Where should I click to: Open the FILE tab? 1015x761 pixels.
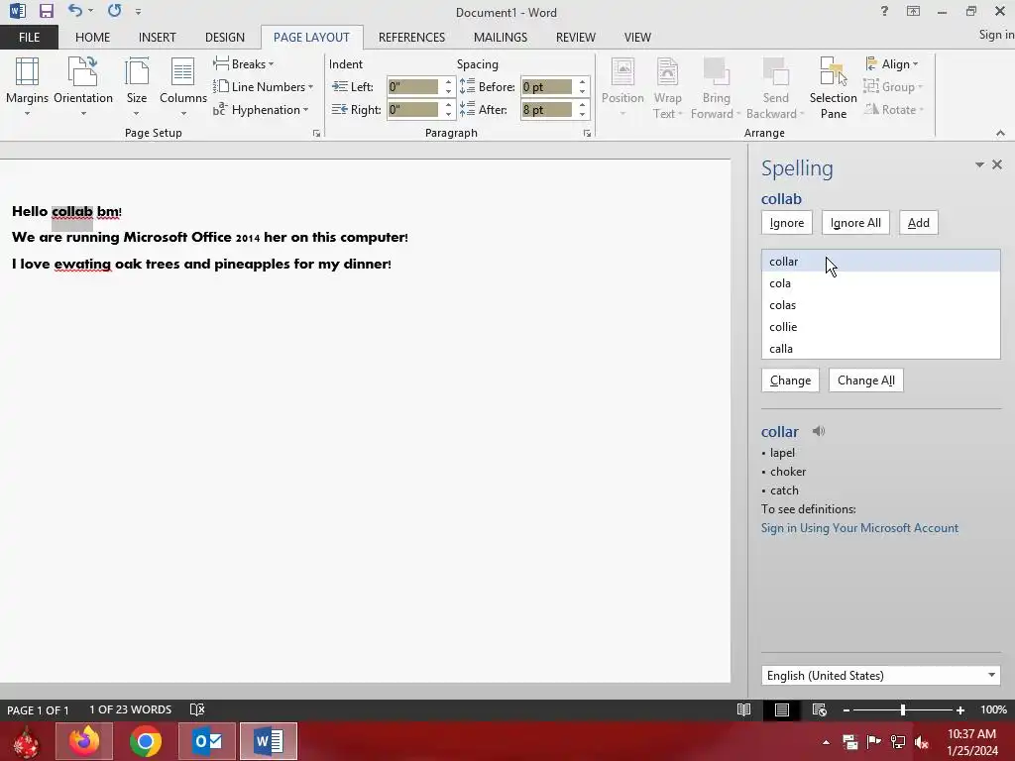coord(29,38)
